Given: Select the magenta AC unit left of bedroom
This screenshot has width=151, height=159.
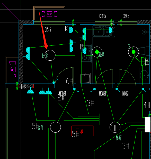Looking at the screenshot, I should [x=12, y=69].
